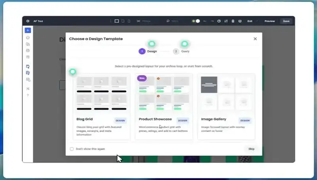Choose the Blog Grid template thumbnail
This screenshot has height=180, width=317.
(101, 93)
